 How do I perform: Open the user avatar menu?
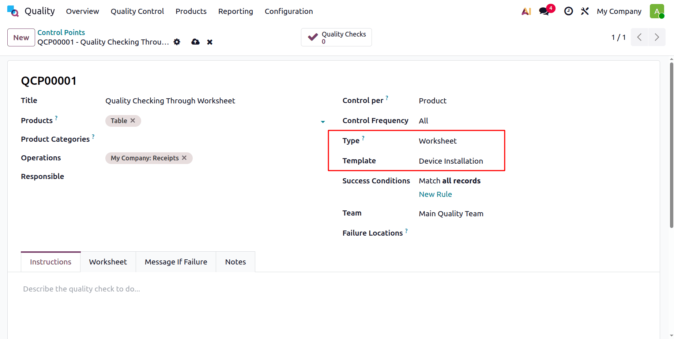[x=657, y=11]
